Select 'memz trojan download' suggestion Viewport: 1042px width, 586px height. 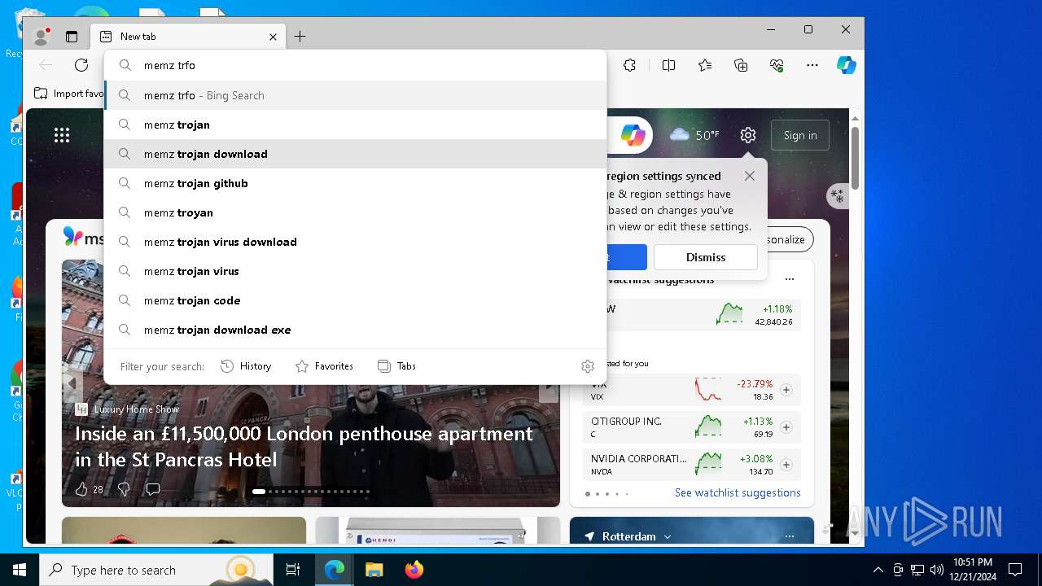(x=355, y=154)
